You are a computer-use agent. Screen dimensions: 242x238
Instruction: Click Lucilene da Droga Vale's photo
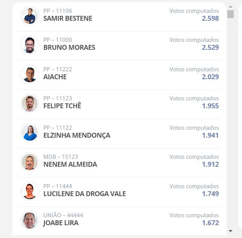click(30, 191)
